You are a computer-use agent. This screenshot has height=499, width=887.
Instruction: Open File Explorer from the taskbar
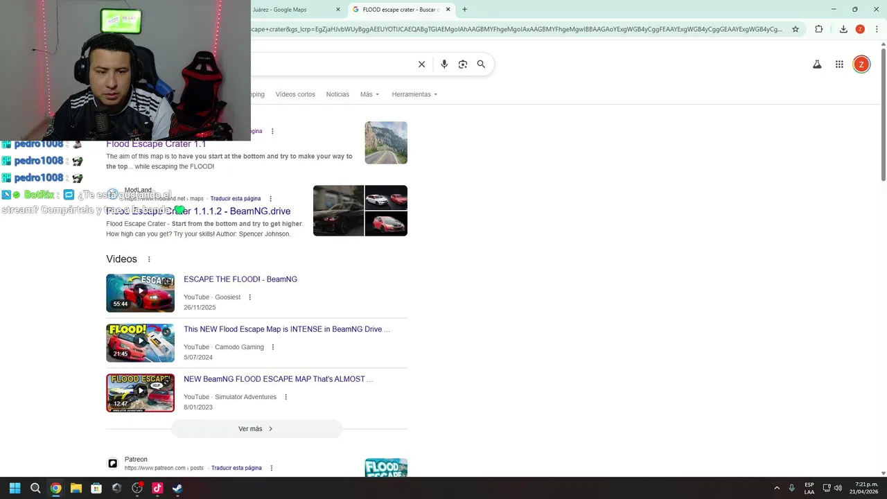click(76, 488)
